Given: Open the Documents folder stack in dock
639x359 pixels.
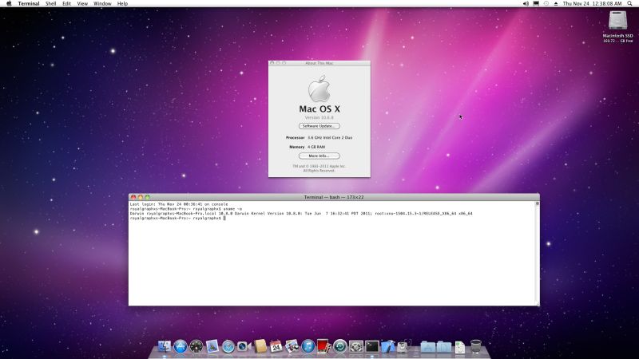Looking at the screenshot, I should [x=444, y=346].
